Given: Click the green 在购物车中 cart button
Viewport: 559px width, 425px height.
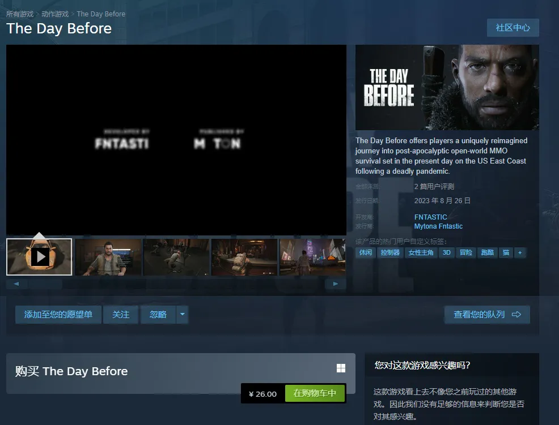Looking at the screenshot, I should 315,393.
